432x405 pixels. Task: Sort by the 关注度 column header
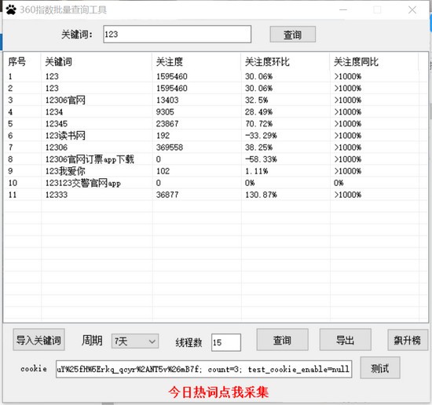pos(196,62)
